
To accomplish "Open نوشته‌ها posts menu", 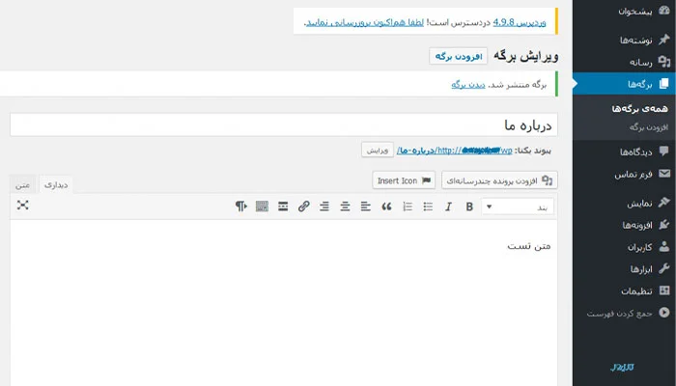I will [624, 41].
